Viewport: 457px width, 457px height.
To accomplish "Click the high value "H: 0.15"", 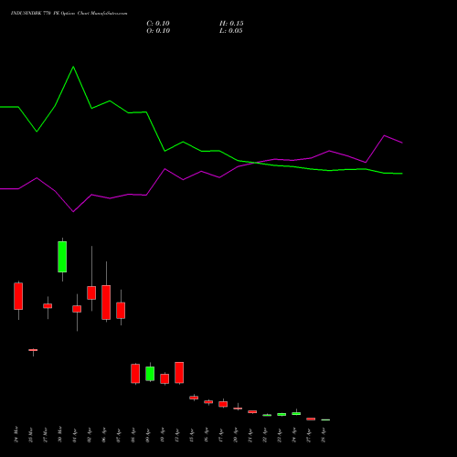I will (x=231, y=24).
